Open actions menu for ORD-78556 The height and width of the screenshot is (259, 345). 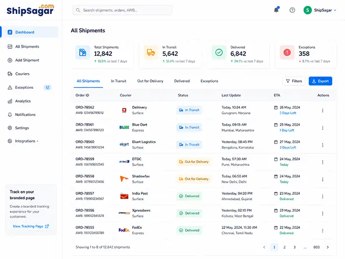pyautogui.click(x=322, y=214)
